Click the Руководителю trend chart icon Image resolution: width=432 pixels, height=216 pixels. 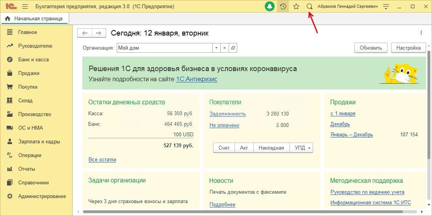pyautogui.click(x=10, y=46)
